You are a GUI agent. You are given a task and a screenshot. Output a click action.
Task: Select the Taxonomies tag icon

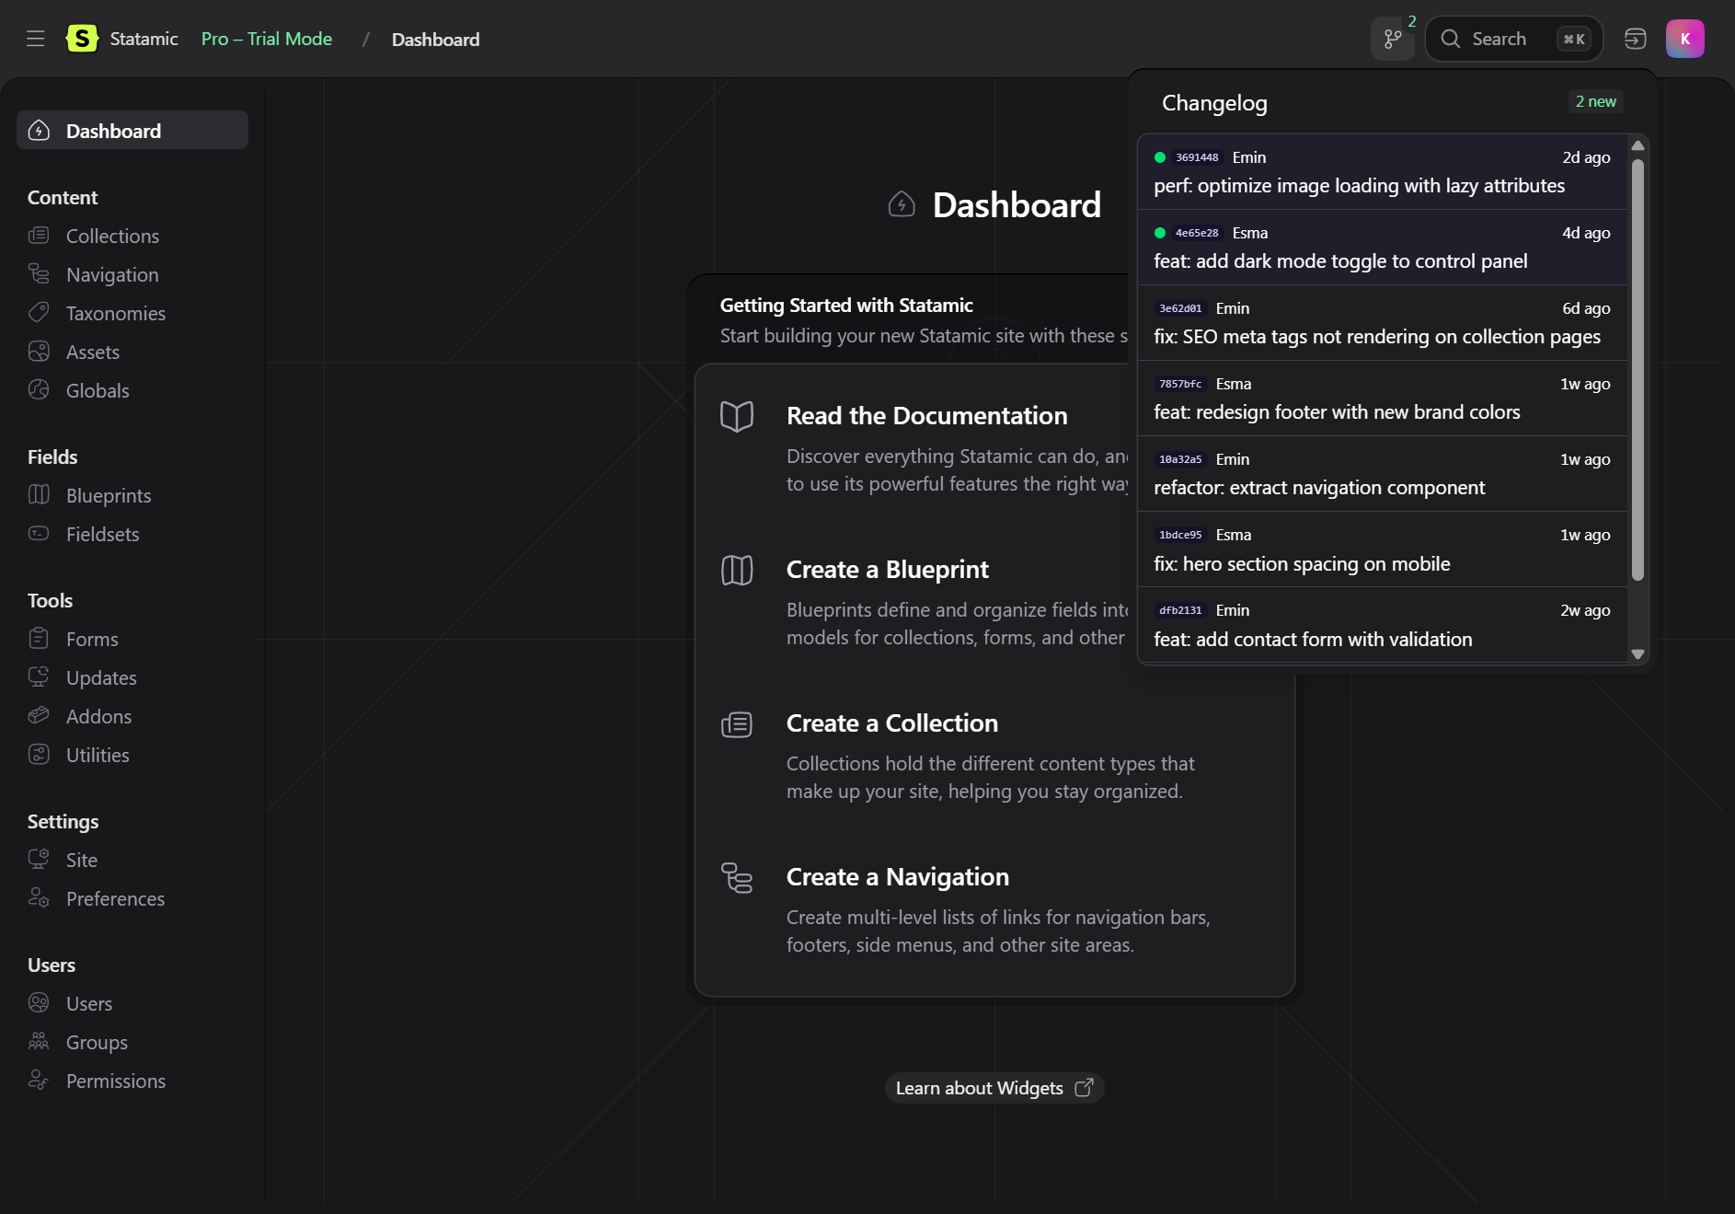point(39,313)
